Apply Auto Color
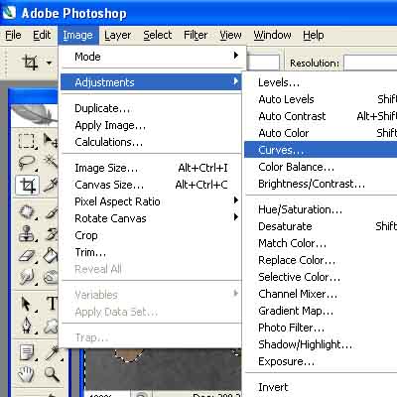397x397 pixels. pos(321,133)
